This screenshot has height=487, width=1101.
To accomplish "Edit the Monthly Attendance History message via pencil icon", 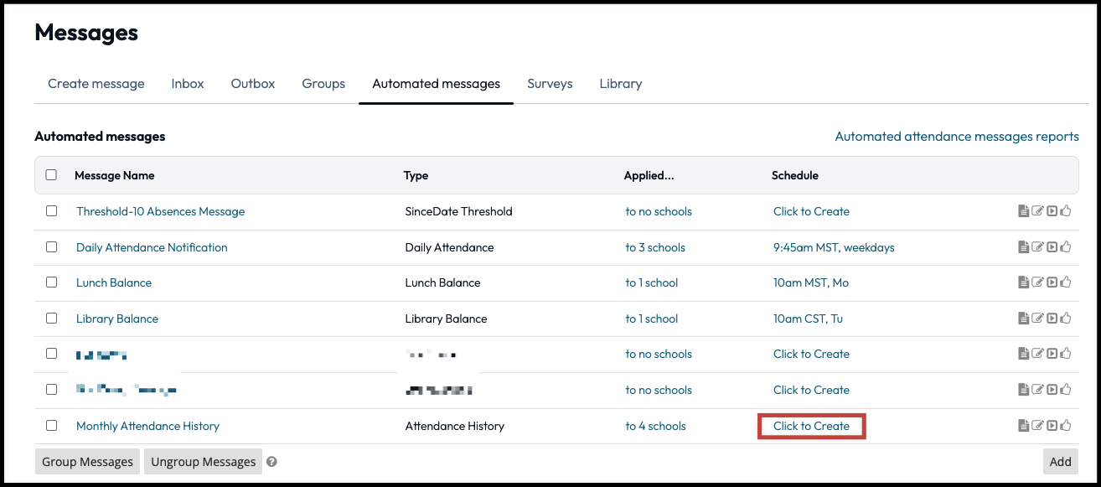I will click(x=1037, y=426).
